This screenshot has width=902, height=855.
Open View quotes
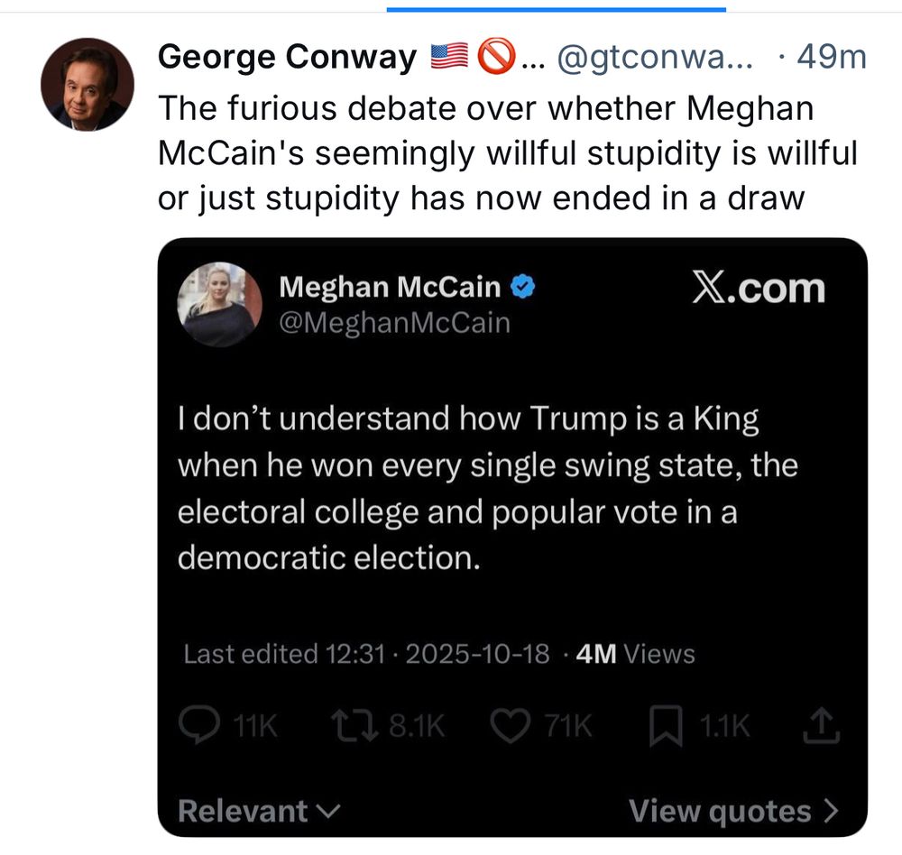pyautogui.click(x=733, y=811)
